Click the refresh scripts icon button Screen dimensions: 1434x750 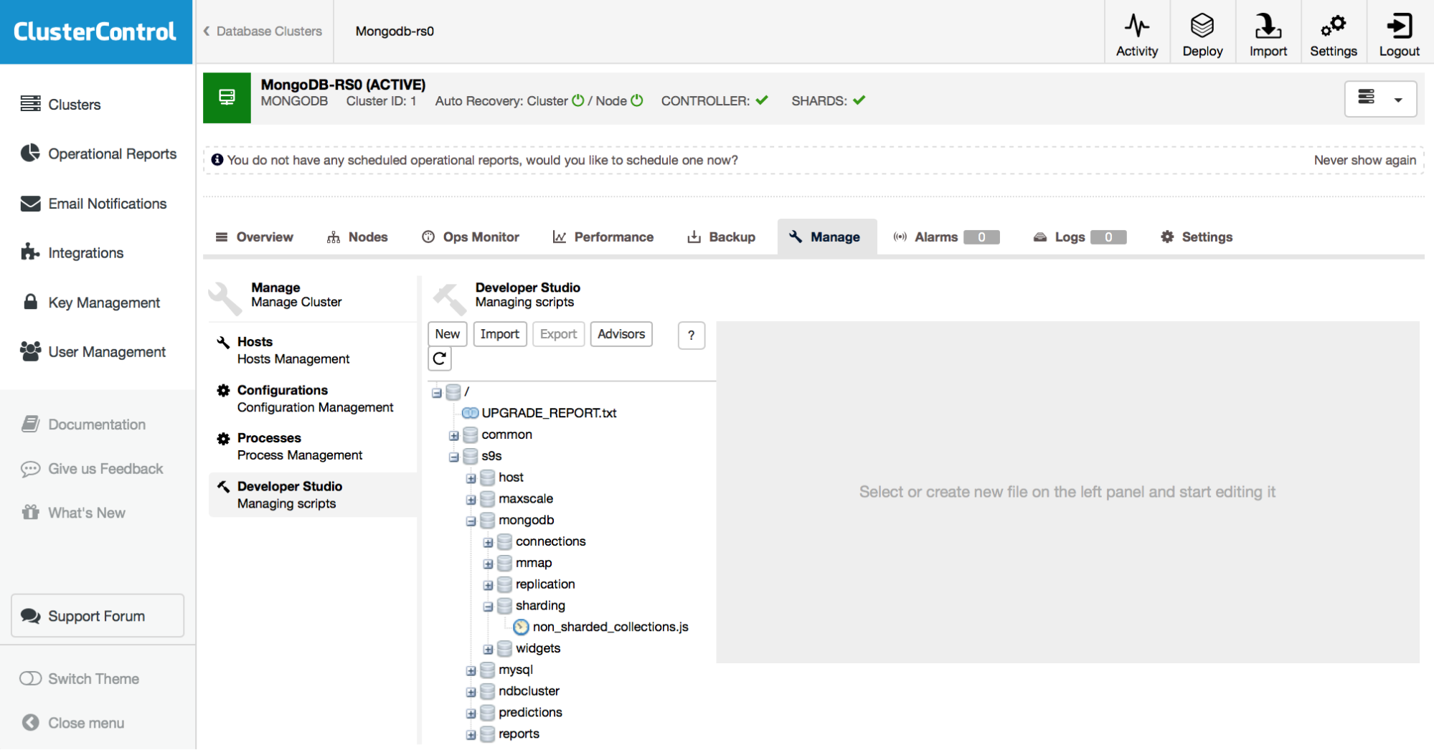click(x=440, y=359)
